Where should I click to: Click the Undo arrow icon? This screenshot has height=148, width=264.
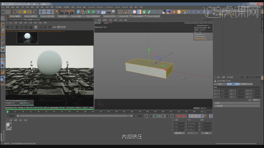tap(3, 12)
